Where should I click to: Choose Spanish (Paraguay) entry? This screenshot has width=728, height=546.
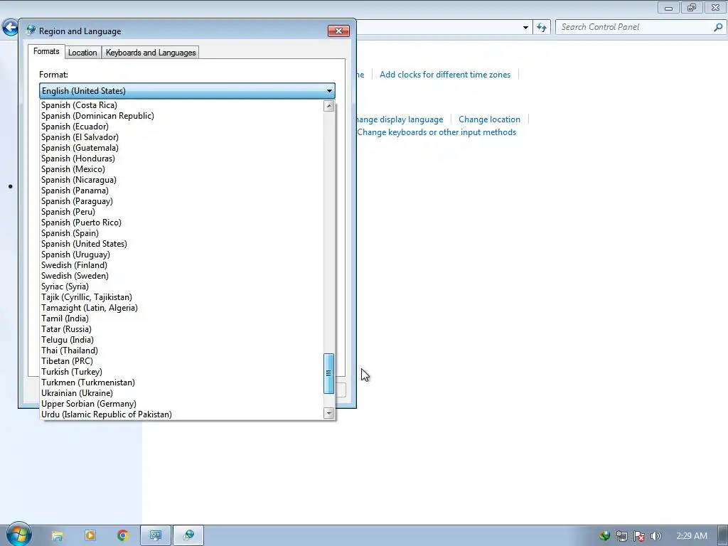(181, 201)
